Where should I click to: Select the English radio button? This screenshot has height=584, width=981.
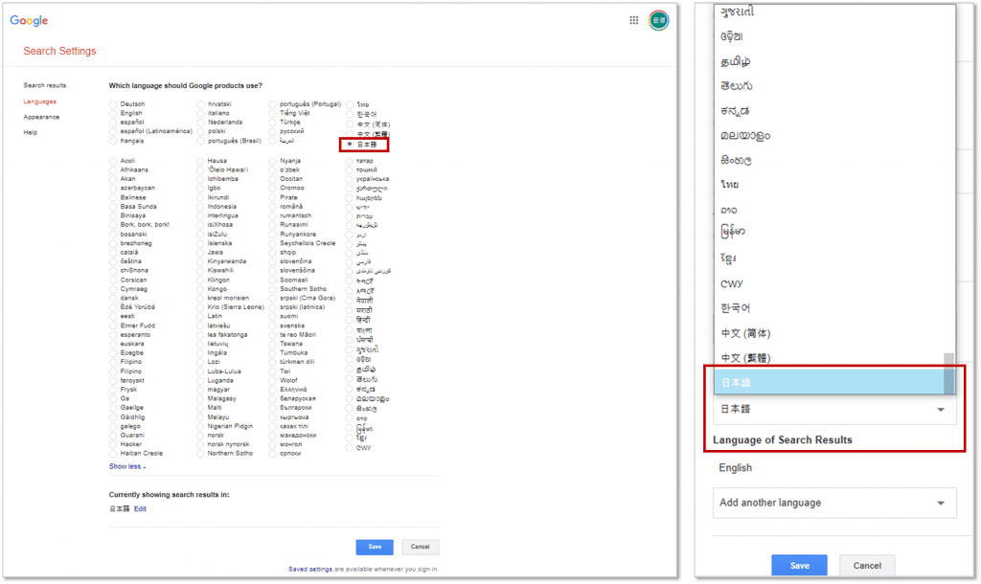pyautogui.click(x=113, y=114)
